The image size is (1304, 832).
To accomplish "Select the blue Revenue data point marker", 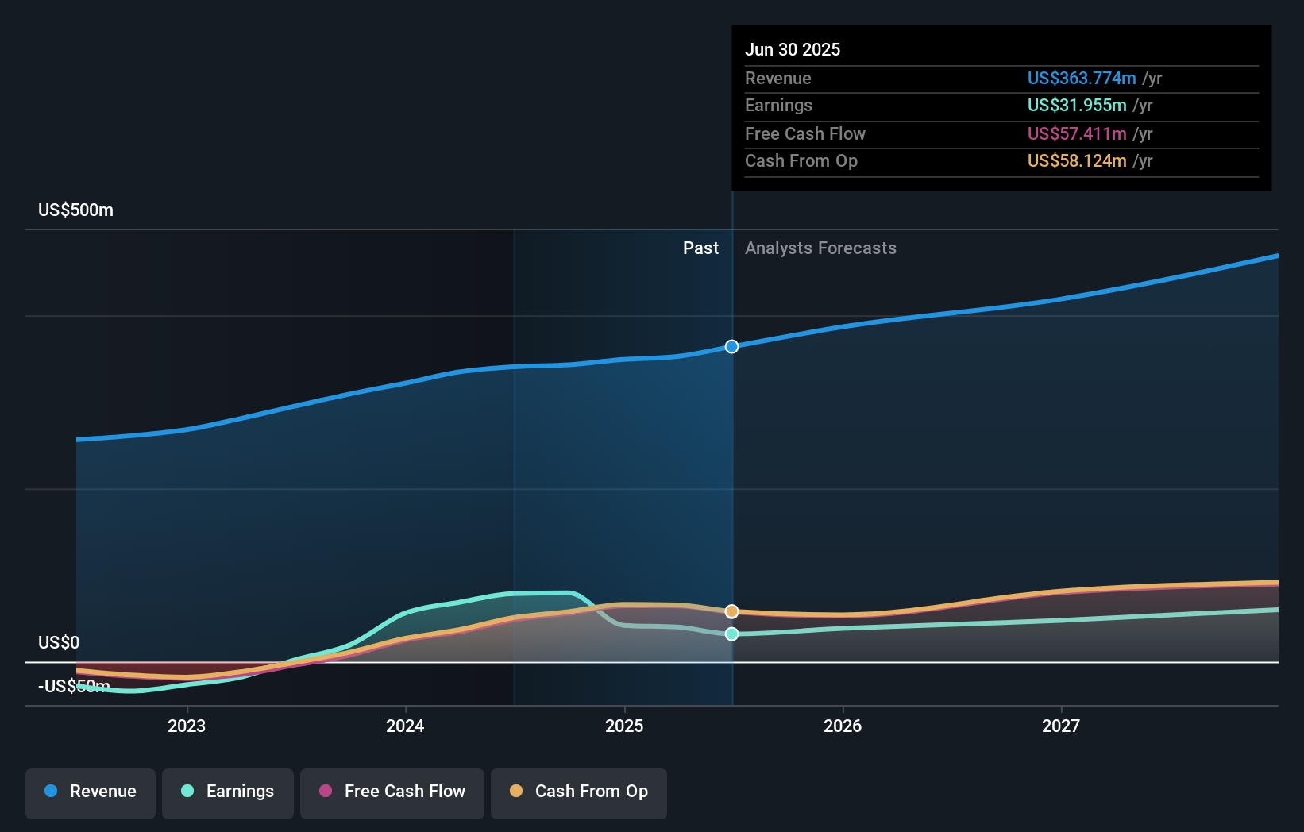I will [x=731, y=346].
